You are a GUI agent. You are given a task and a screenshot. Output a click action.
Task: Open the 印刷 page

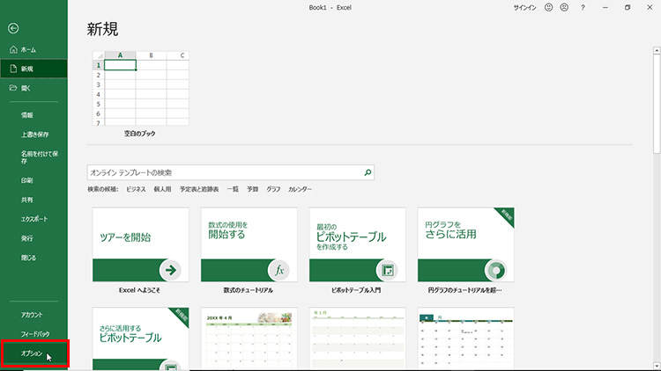[27, 180]
